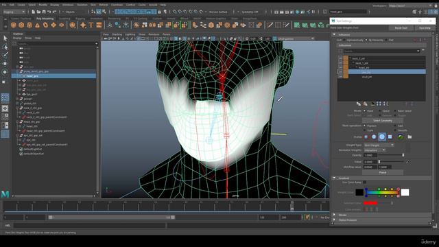Viewport: 439px width, 247px height.
Task: Browse brush profile file folder icon
Action: (x=410, y=137)
